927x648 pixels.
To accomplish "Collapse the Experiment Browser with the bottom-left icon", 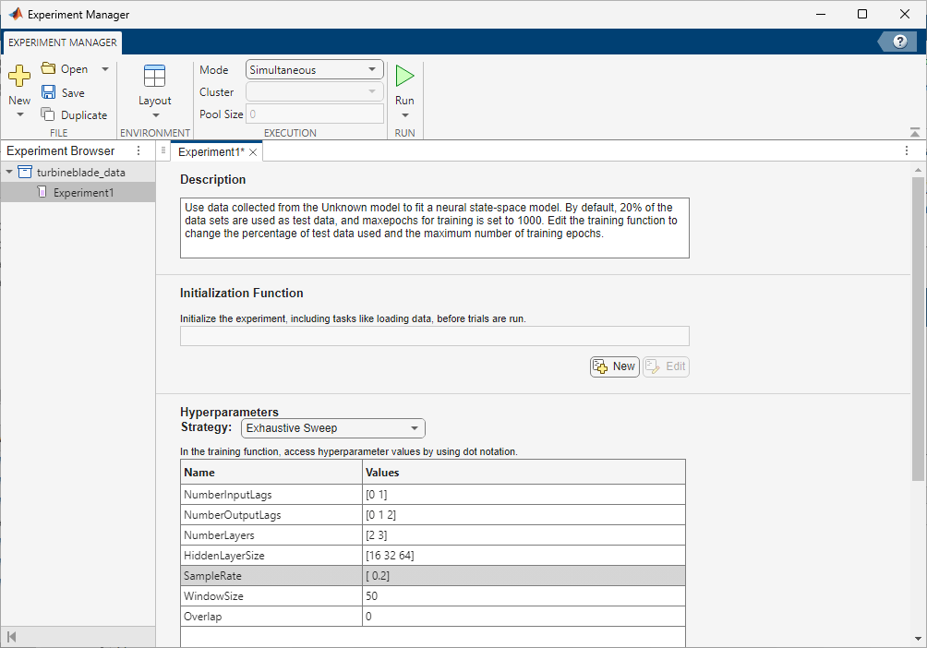I will click(x=10, y=636).
